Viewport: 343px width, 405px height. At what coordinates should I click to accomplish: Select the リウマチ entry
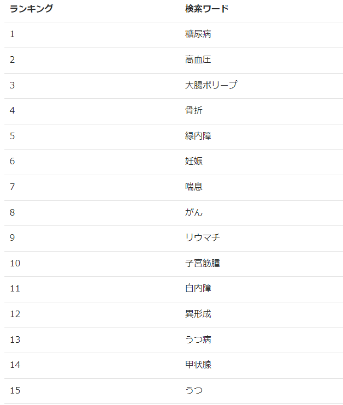202,237
